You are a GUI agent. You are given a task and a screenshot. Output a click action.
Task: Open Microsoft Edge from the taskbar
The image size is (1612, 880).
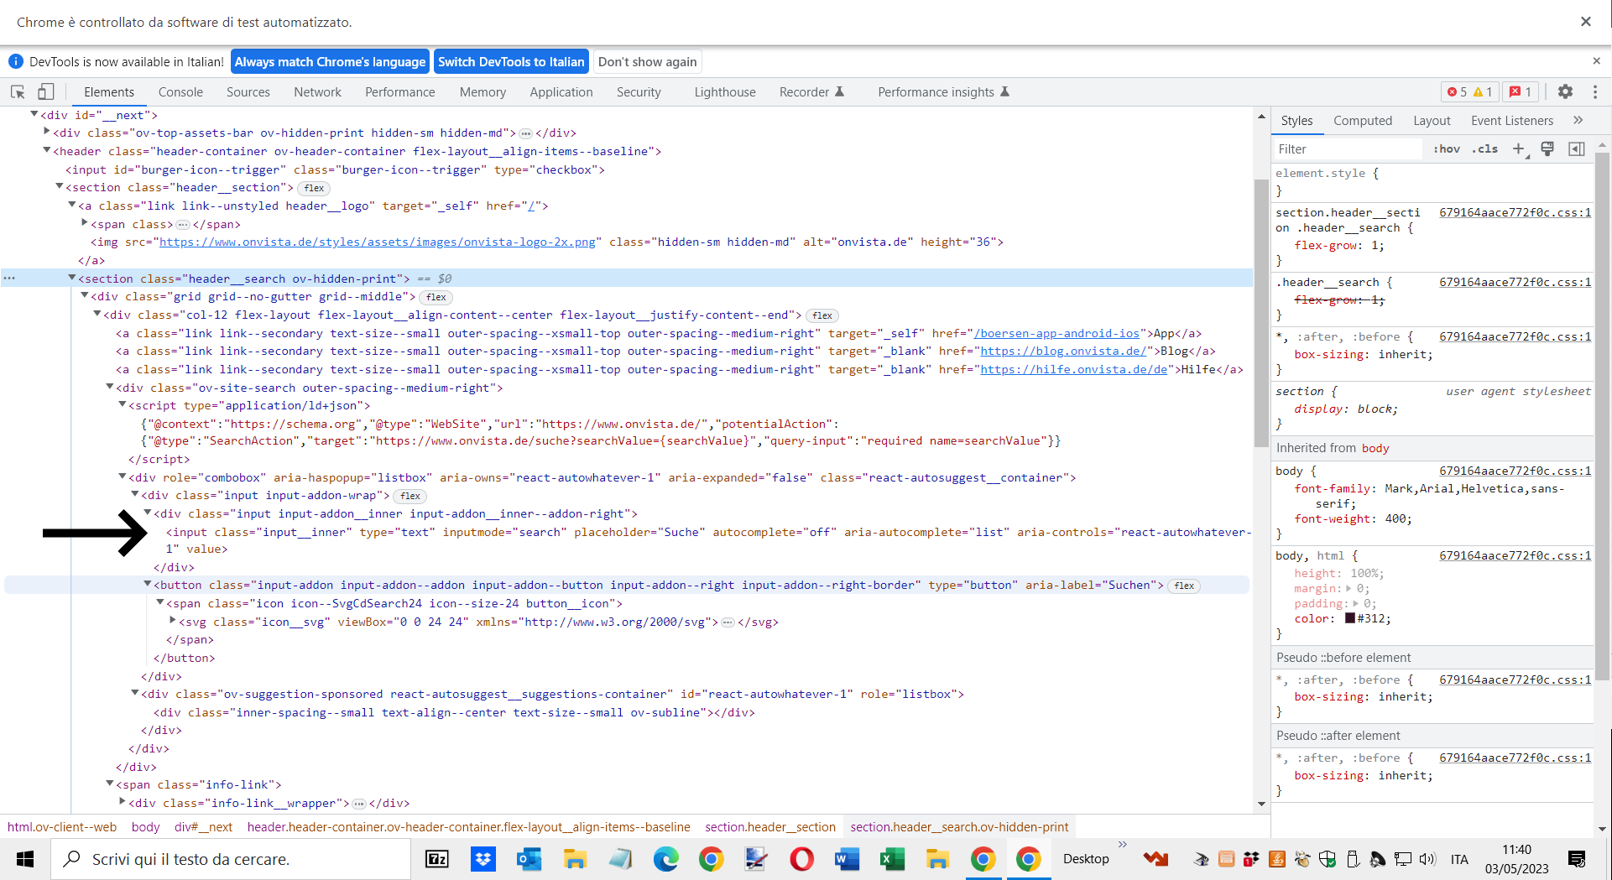(665, 859)
